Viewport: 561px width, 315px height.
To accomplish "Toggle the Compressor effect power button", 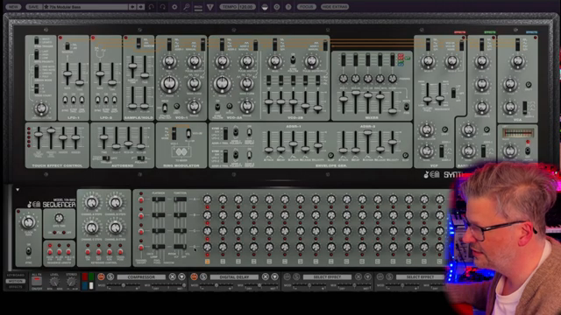I will (101, 276).
